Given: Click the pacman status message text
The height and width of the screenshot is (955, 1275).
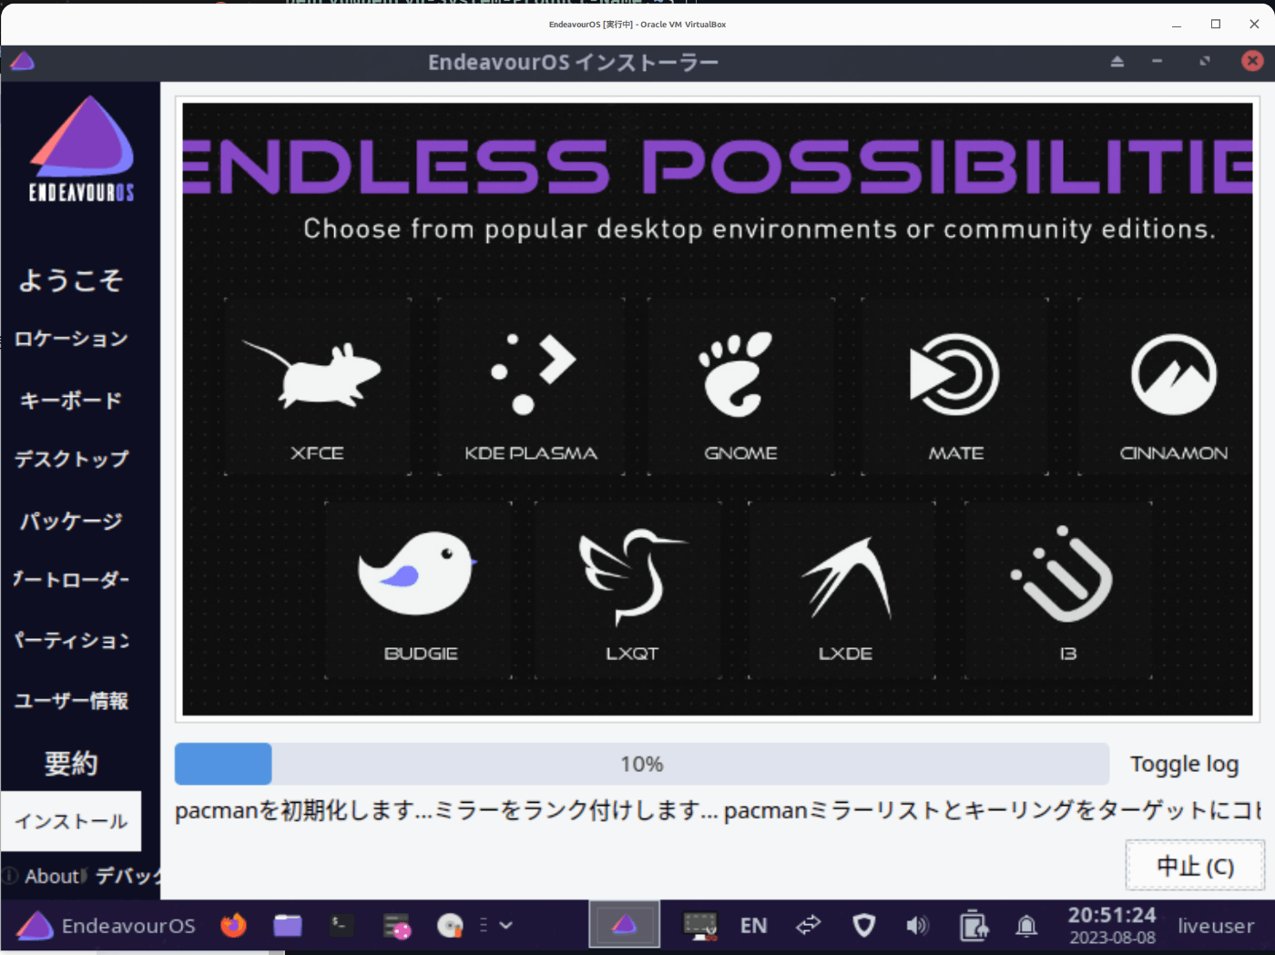Looking at the screenshot, I should (719, 810).
